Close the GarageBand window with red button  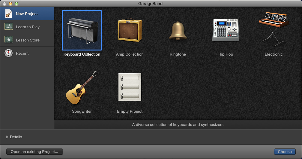click(4, 4)
